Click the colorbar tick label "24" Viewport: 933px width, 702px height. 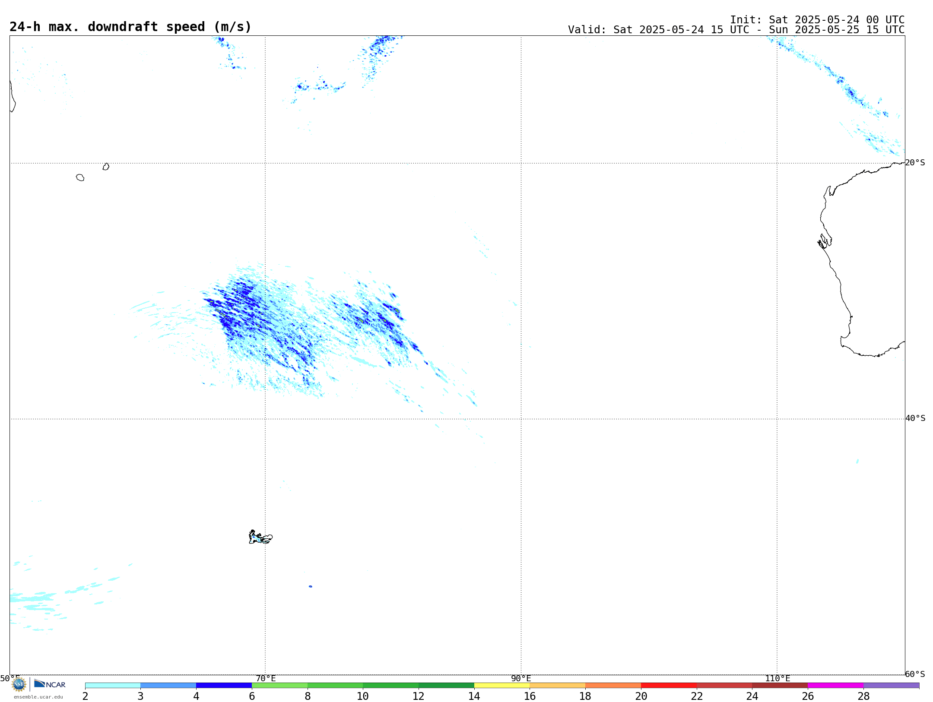click(x=752, y=696)
